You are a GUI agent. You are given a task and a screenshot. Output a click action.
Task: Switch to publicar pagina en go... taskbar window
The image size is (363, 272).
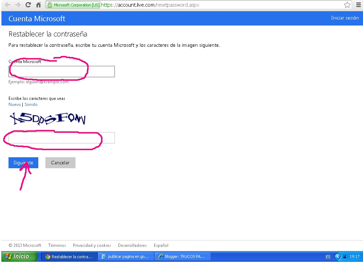[126, 256]
